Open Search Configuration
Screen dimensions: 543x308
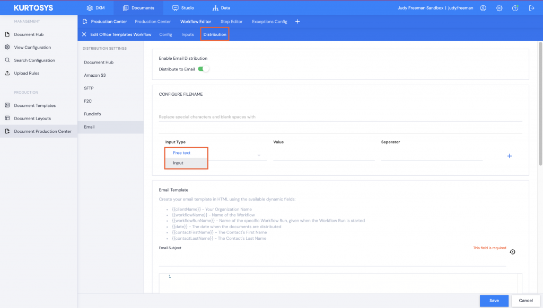34,60
